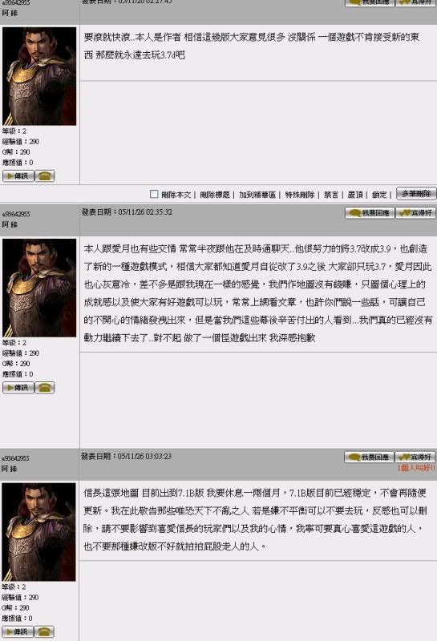The width and height of the screenshot is (437, 641).
Task: Open the avatar image in the 02:35:32 post
Action: point(39,288)
